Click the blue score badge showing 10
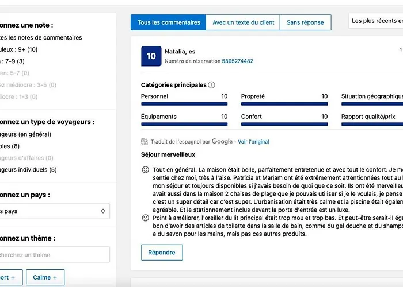The height and width of the screenshot is (287, 403). 151,56
